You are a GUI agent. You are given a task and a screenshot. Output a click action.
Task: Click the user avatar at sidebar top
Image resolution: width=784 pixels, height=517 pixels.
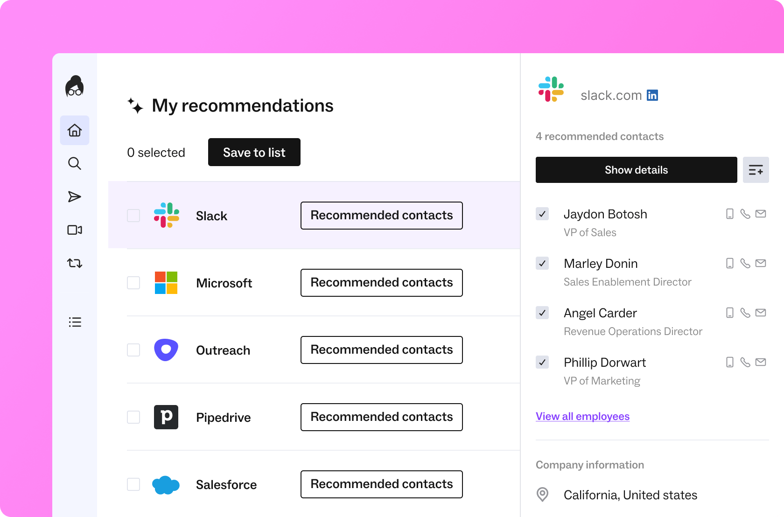coord(75,86)
